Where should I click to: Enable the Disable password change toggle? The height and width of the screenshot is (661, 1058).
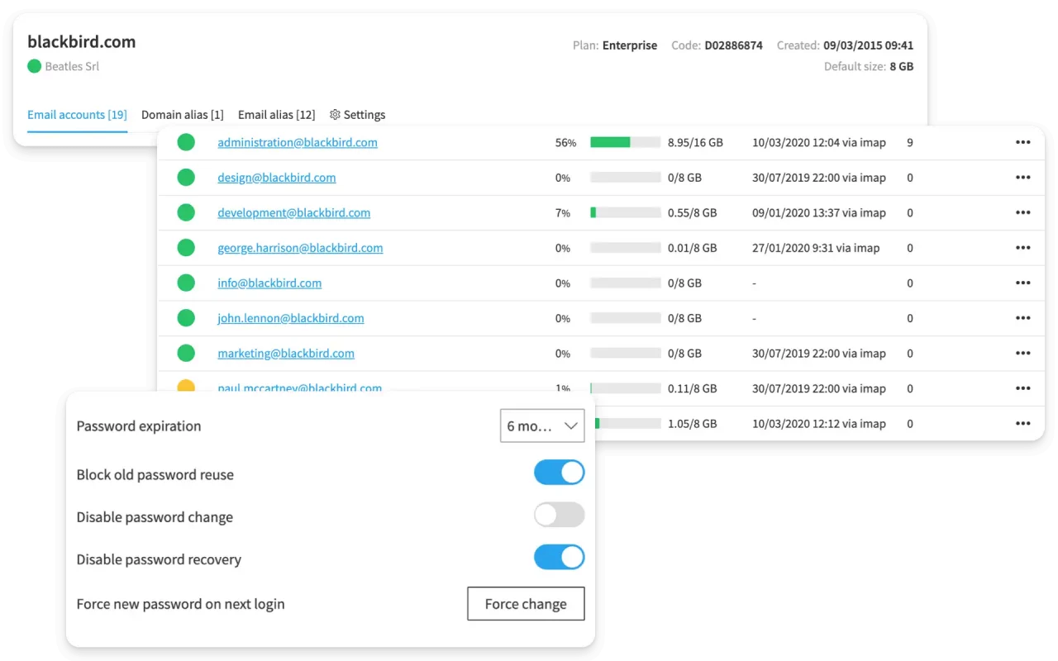559,515
